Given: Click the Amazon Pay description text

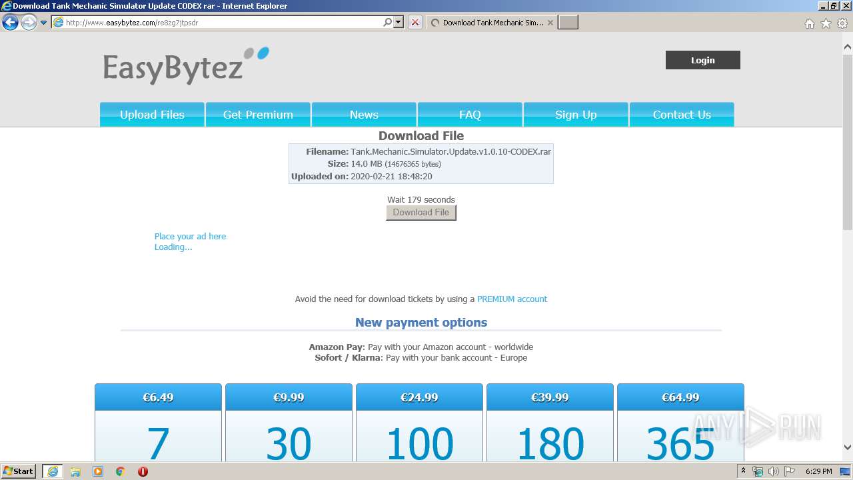Looking at the screenshot, I should click(421, 347).
